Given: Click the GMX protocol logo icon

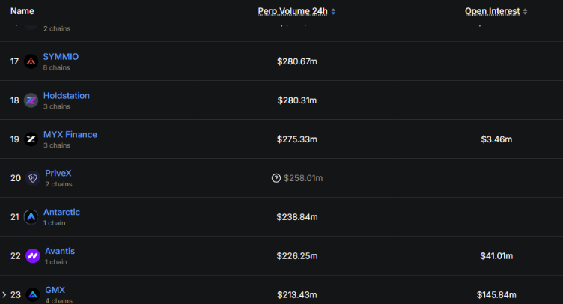Looking at the screenshot, I should [32, 295].
